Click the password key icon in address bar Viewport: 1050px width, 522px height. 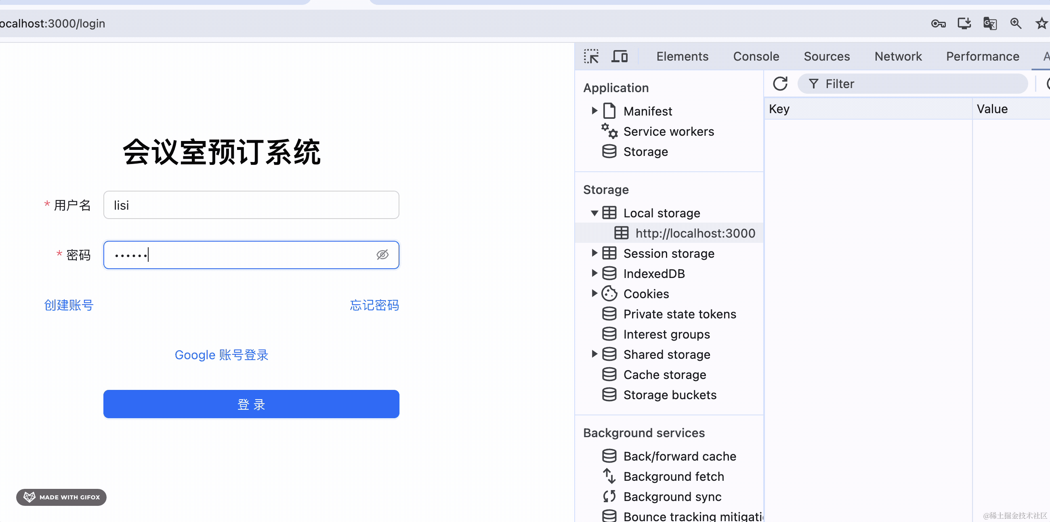pos(938,24)
